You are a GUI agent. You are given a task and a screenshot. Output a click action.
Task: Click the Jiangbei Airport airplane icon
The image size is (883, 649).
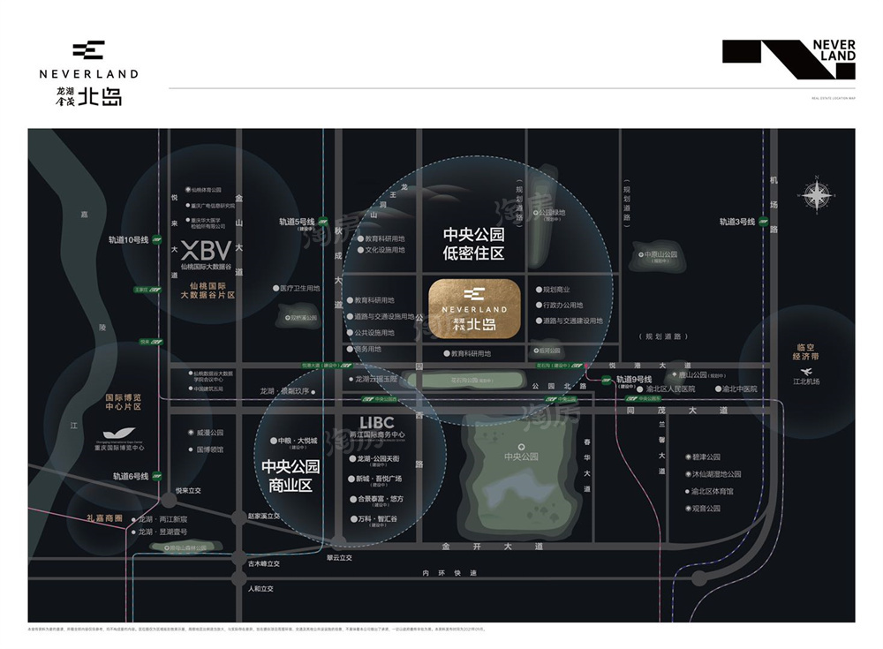pos(804,372)
